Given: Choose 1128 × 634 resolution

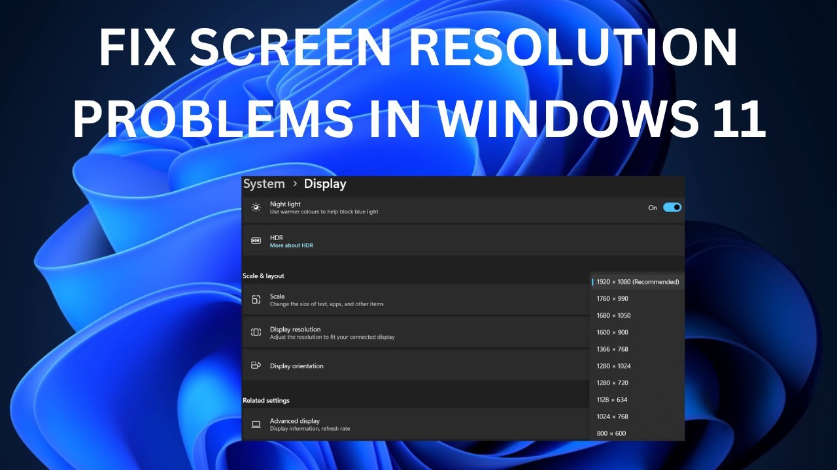Looking at the screenshot, I should (638, 399).
